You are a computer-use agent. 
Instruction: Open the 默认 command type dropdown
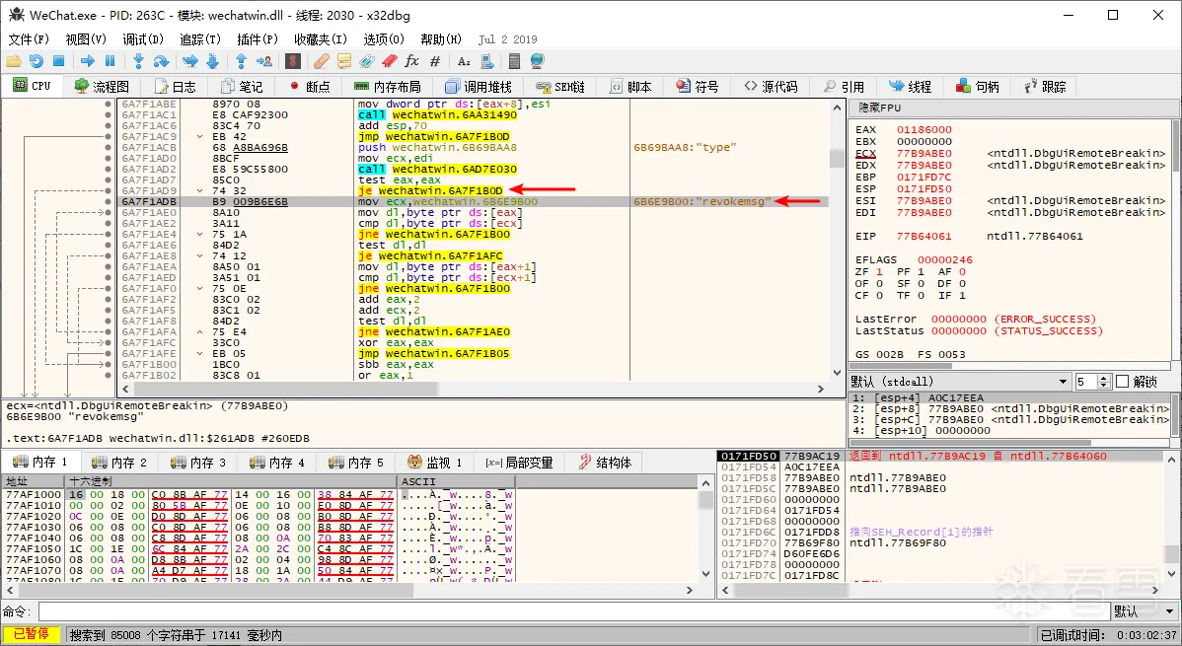pyautogui.click(x=1144, y=612)
